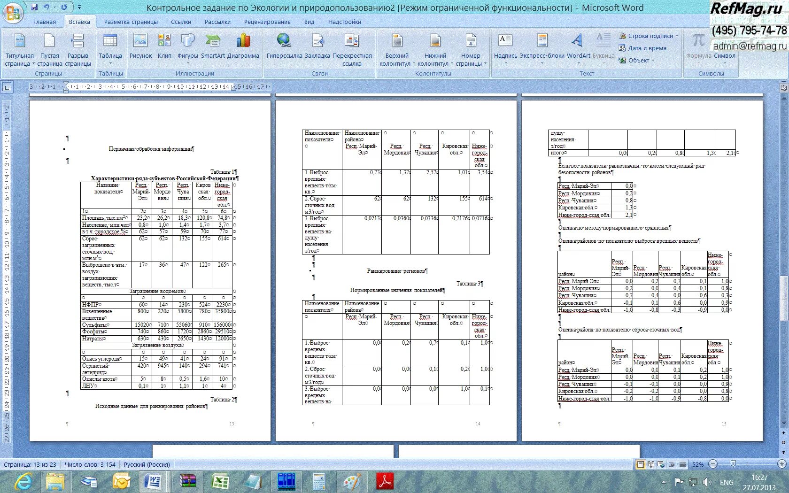This screenshot has width=789, height=493.
Task: Insert a SmartArt graphic
Action: (x=213, y=46)
